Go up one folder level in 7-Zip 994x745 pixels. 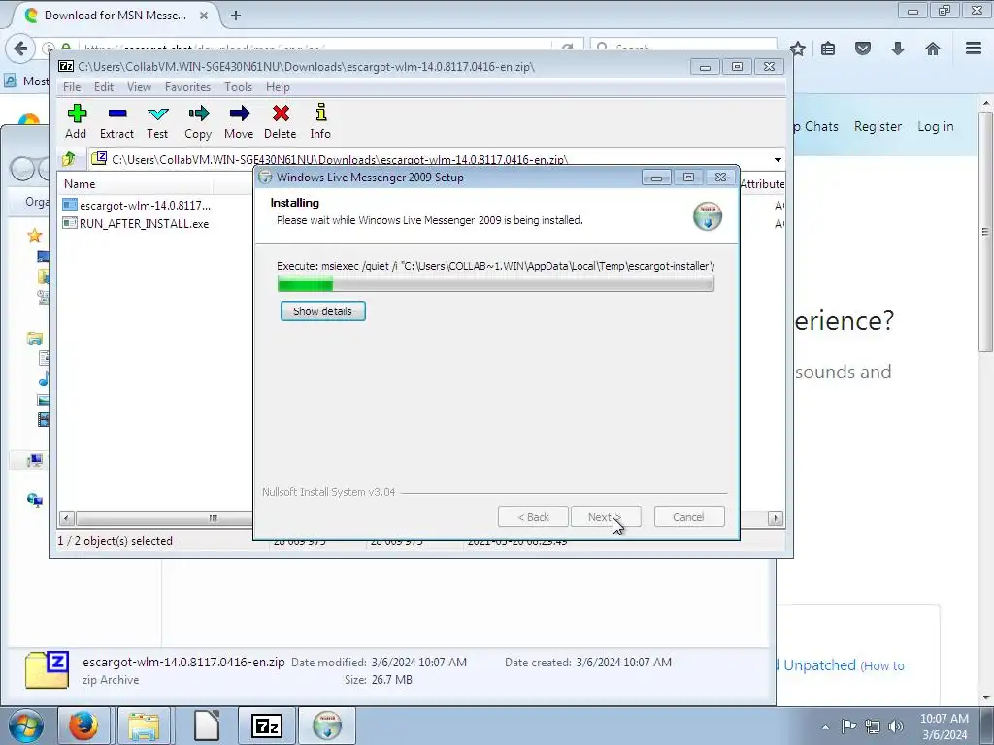(x=69, y=159)
